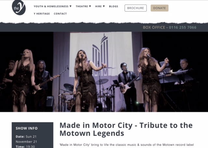Go to the Contact page
Image resolution: width=208 pixels, height=148 pixels.
[x=60, y=14]
